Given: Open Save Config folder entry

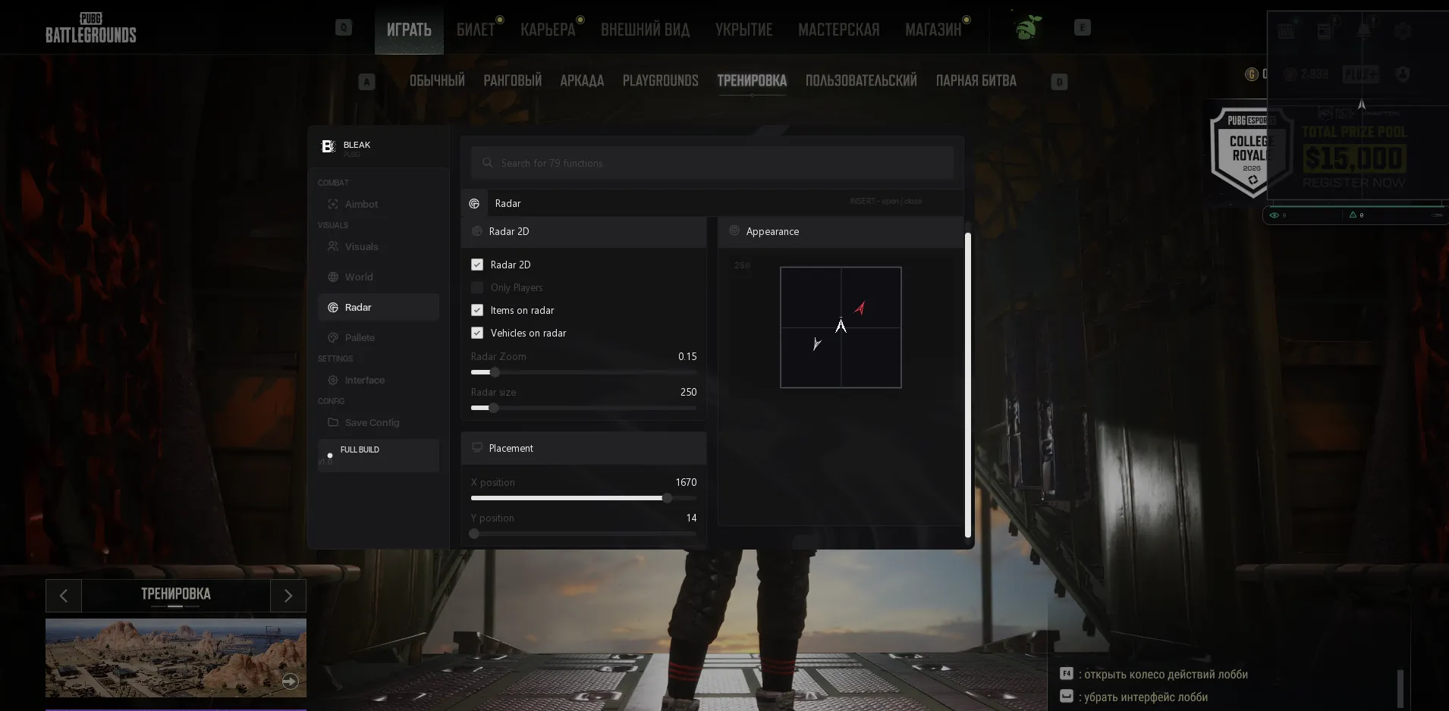Looking at the screenshot, I should [x=378, y=422].
